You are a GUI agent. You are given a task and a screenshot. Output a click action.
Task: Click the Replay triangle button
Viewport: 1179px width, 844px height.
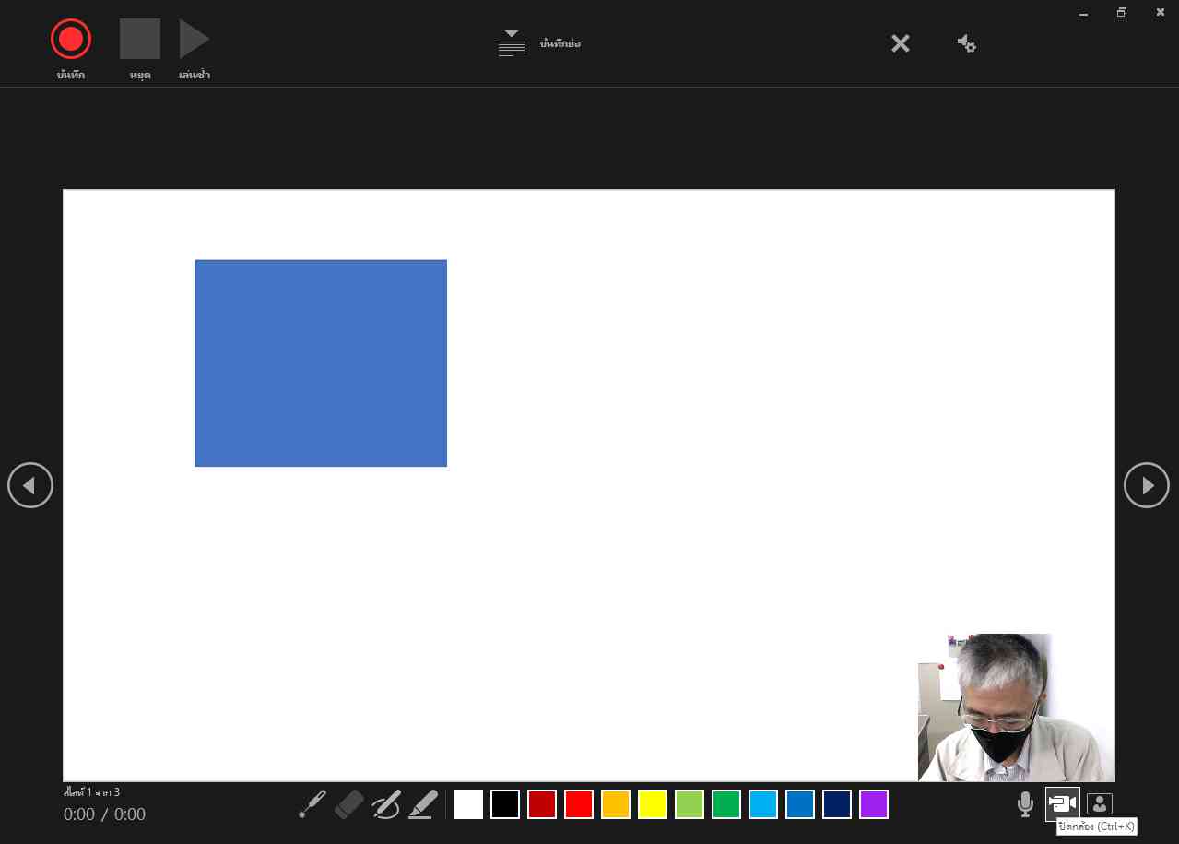pyautogui.click(x=194, y=39)
